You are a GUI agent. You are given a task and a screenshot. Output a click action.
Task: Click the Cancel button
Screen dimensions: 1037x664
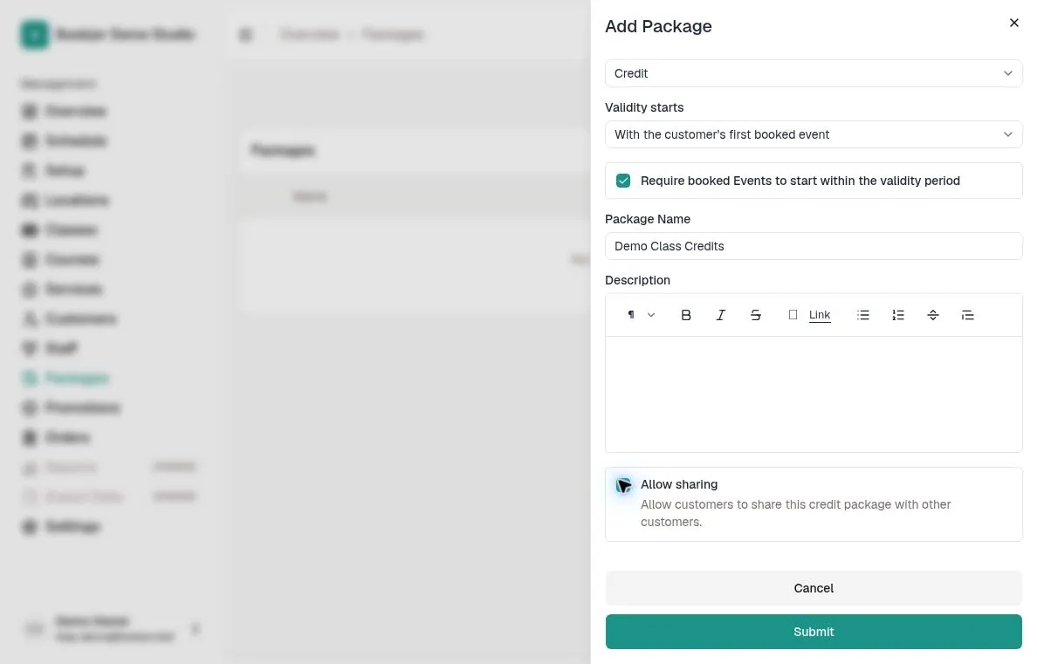point(814,588)
